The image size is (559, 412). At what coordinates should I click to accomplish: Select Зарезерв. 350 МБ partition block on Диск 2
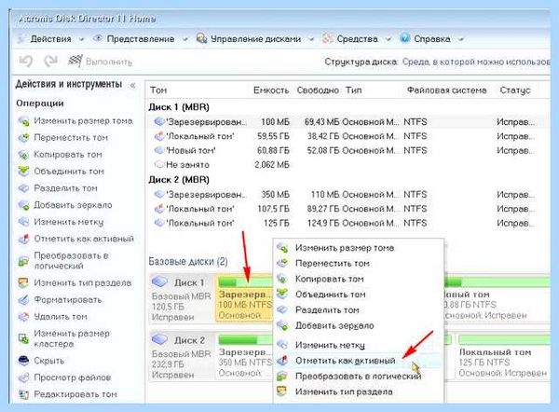coord(244,356)
